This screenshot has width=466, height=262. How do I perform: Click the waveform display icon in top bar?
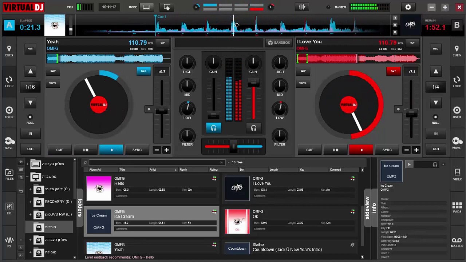302,7
